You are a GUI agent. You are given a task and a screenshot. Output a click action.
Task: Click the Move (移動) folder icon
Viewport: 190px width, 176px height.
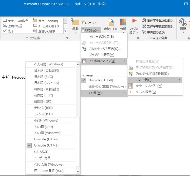point(75,23)
